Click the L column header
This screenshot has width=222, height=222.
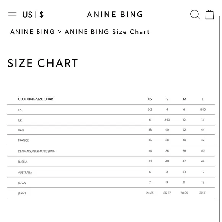point(202,99)
